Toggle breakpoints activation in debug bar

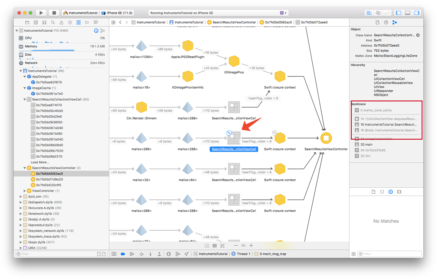pyautogui.click(x=123, y=254)
